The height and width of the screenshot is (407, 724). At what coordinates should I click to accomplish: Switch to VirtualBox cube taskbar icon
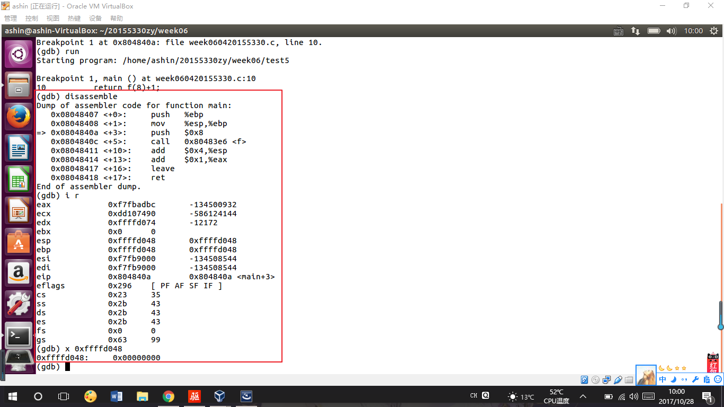pyautogui.click(x=220, y=396)
